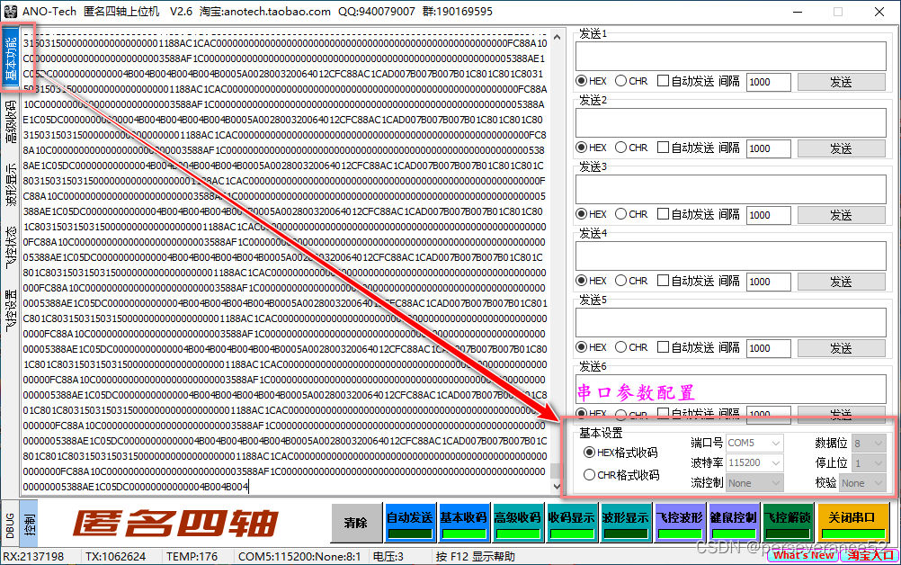The width and height of the screenshot is (901, 565).
Task: Select HEX mode for 发送1
Action: point(592,81)
